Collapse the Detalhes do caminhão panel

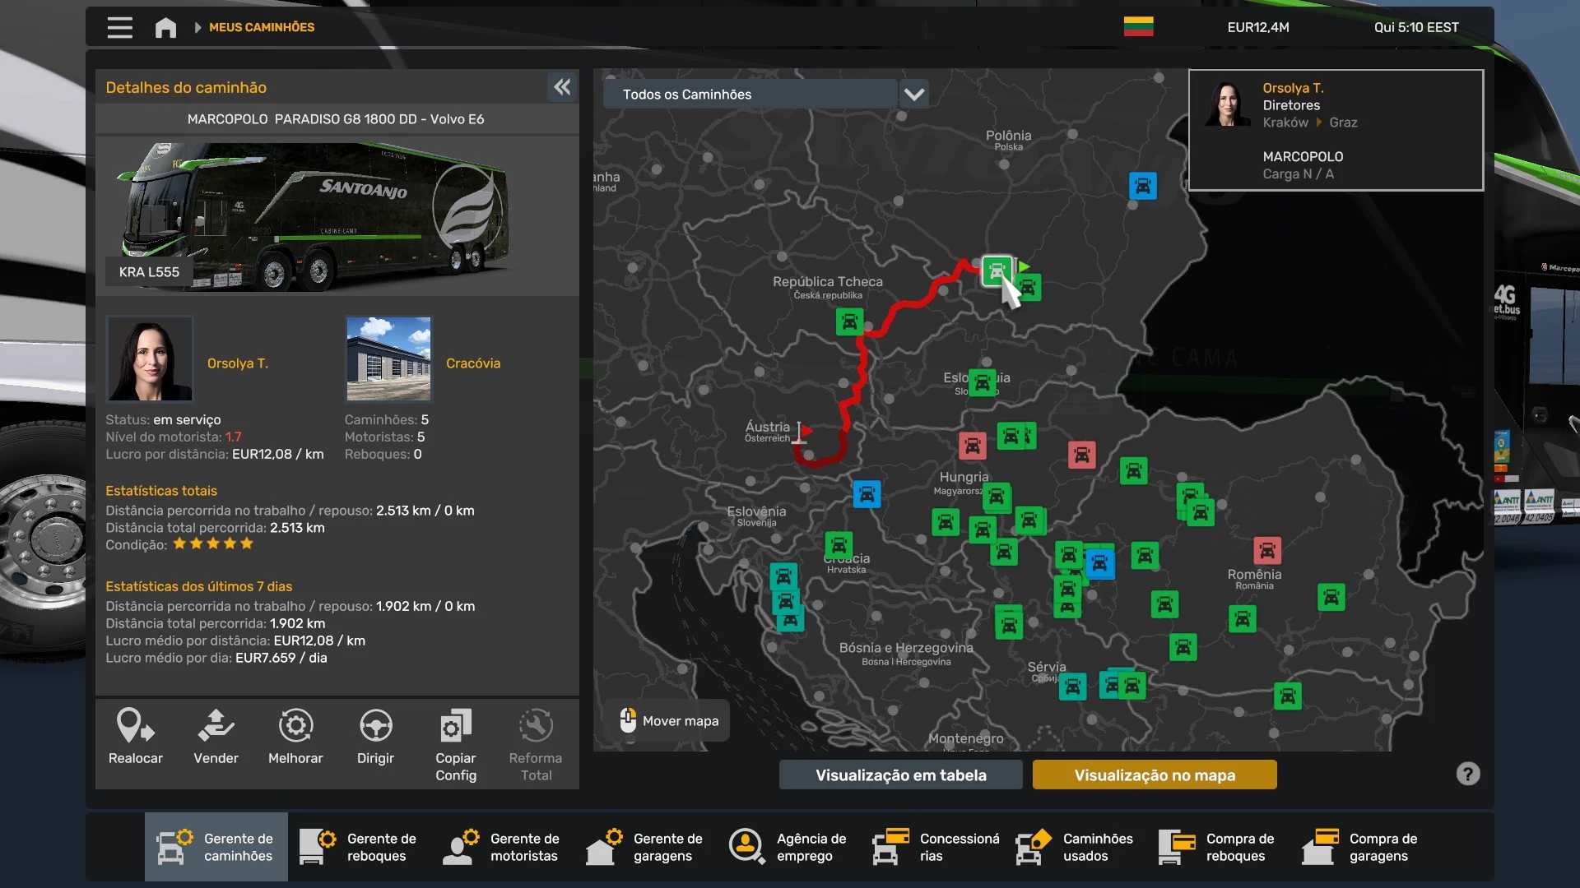562,87
